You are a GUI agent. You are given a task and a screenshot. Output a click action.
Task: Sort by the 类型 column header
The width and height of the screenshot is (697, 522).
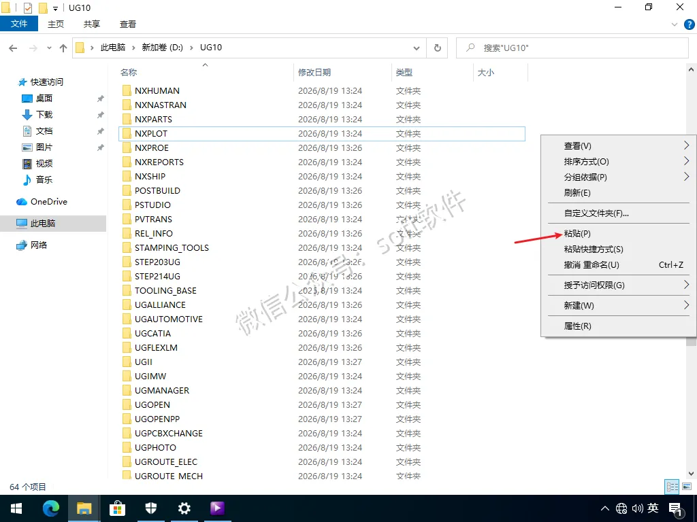(404, 72)
